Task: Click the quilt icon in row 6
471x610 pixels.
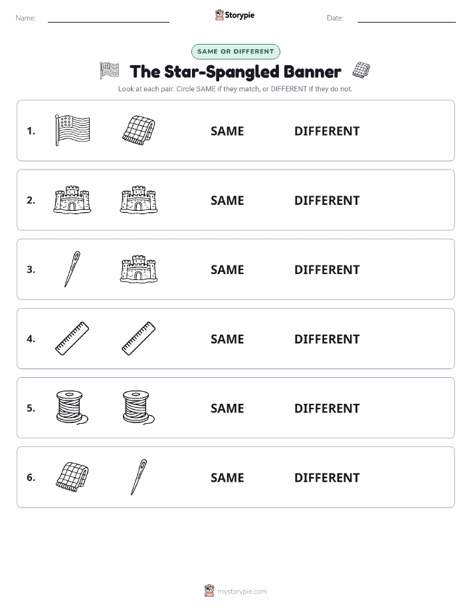Action: click(x=72, y=477)
